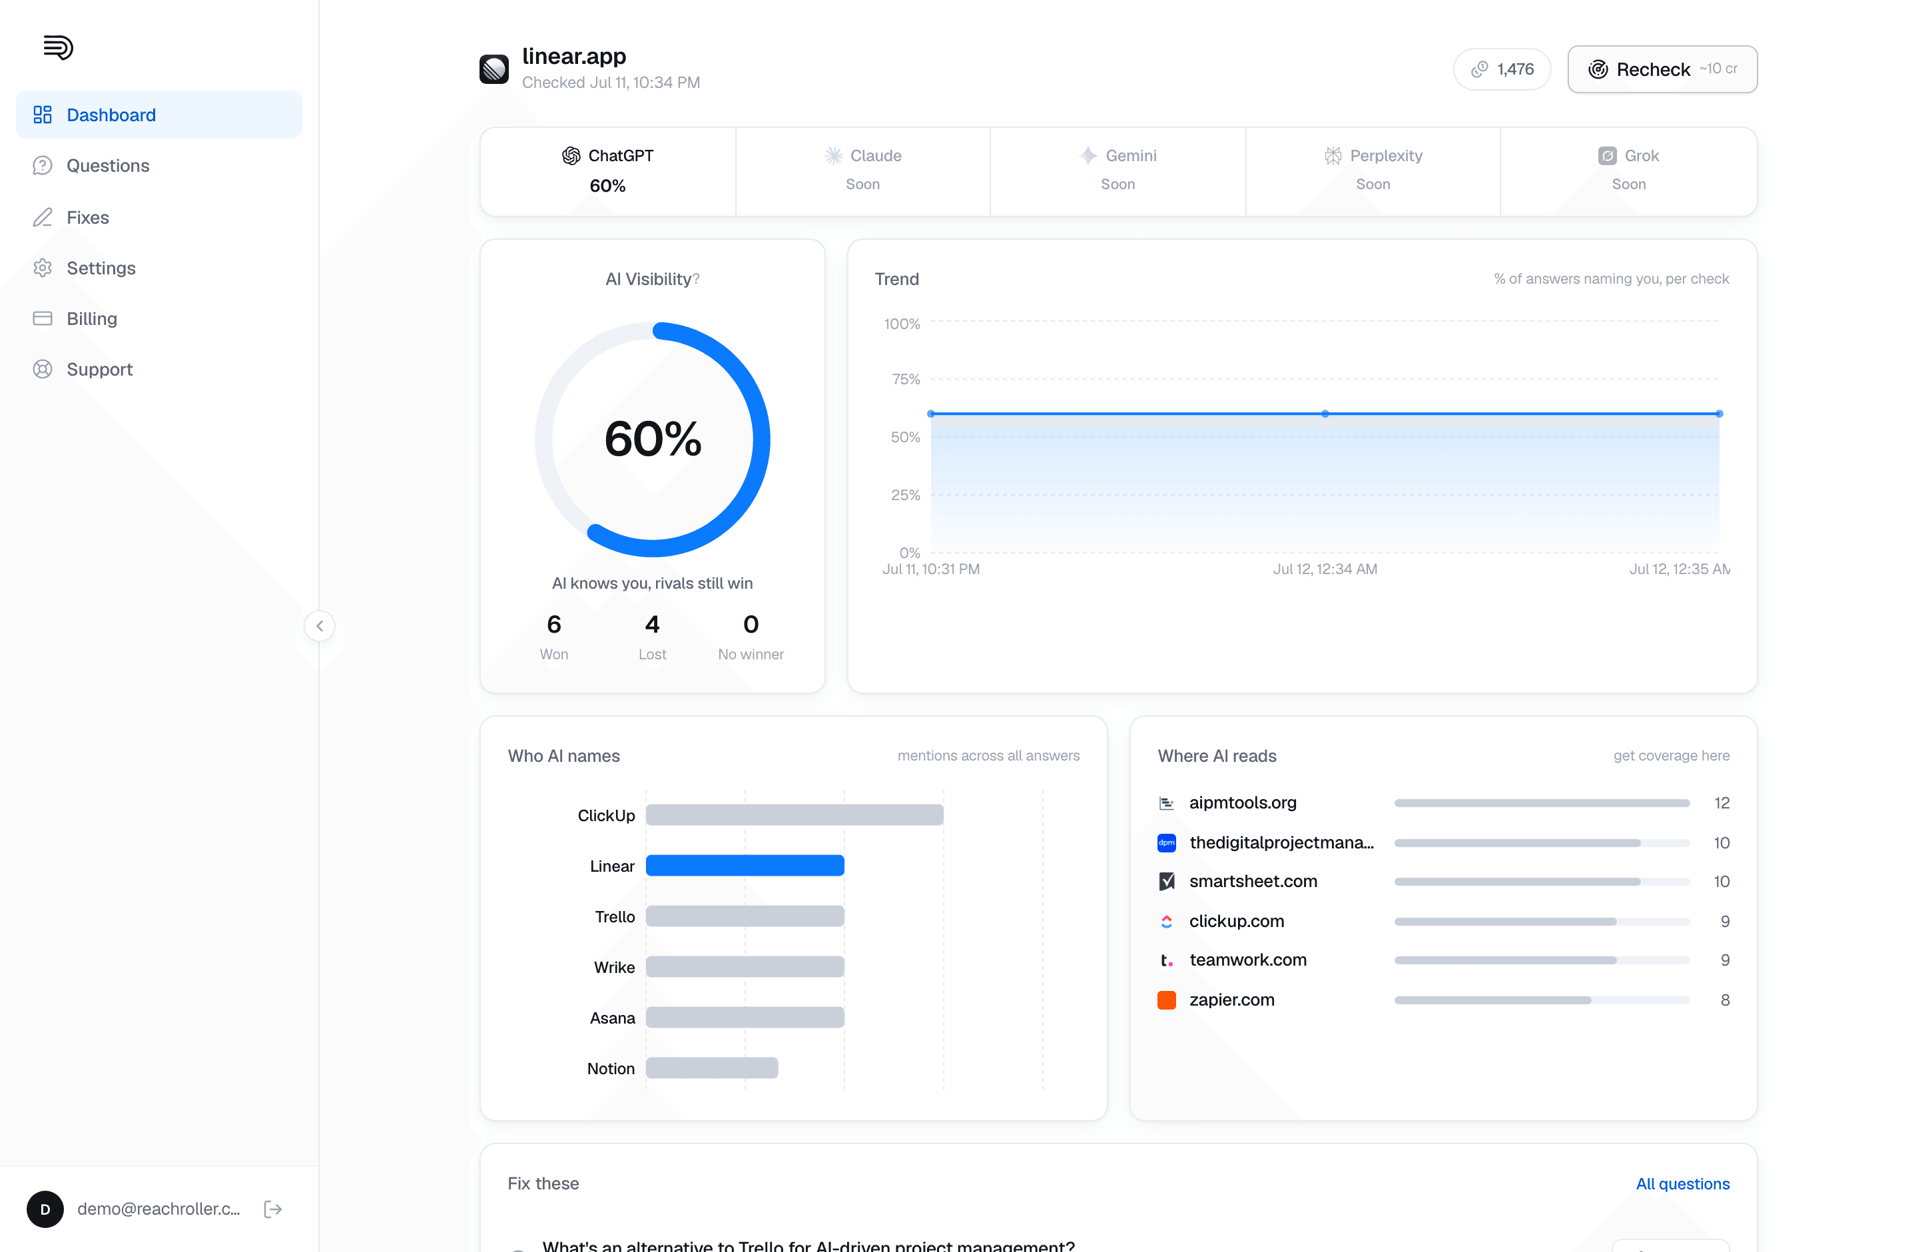Click the blue Linear mentions bar
This screenshot has width=1918, height=1252.
point(745,865)
